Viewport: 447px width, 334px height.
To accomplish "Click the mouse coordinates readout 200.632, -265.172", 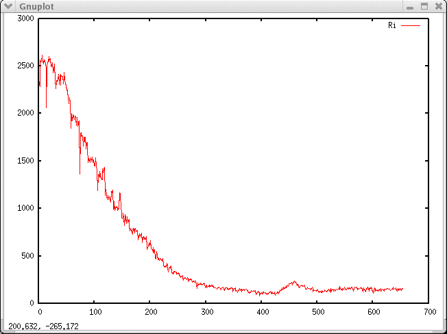I will [43, 326].
